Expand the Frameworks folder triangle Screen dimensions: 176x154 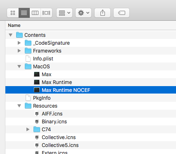[19, 51]
